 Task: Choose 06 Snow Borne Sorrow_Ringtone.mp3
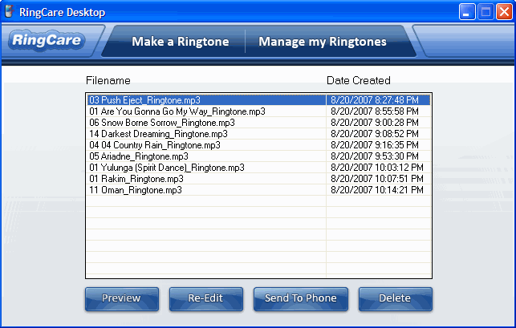(162, 123)
